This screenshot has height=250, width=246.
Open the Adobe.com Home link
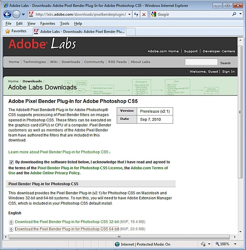(x=163, y=51)
